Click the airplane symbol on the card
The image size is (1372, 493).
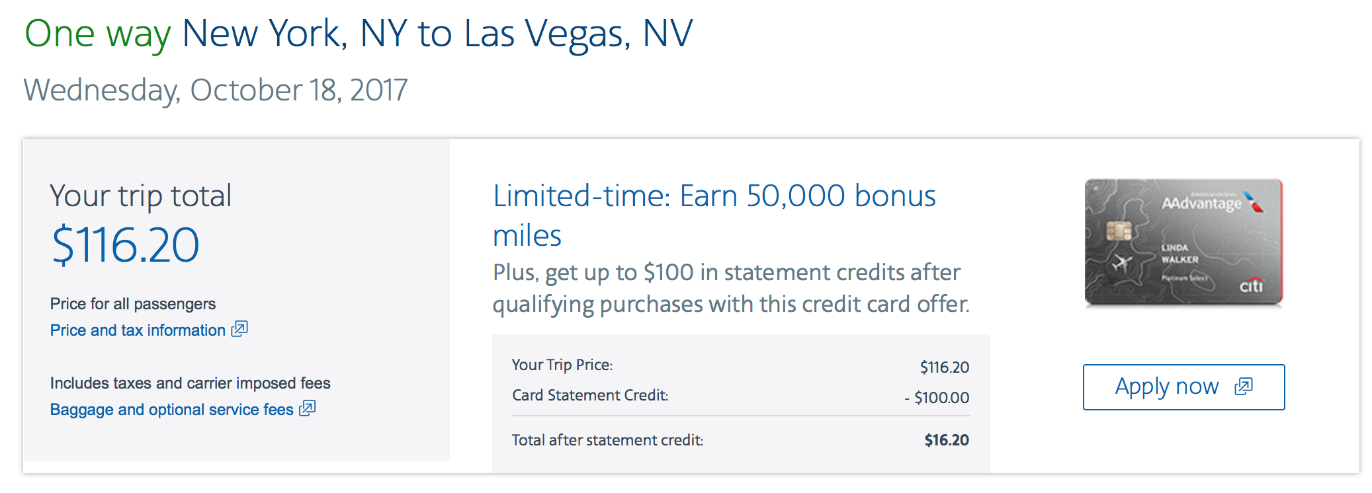[x=1121, y=263]
